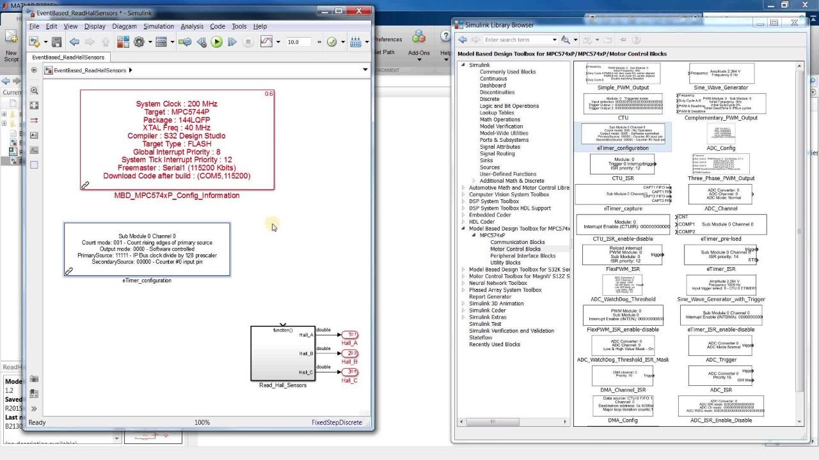Click the Save model floppy icon
Screen dimensions: 819x460
point(56,42)
